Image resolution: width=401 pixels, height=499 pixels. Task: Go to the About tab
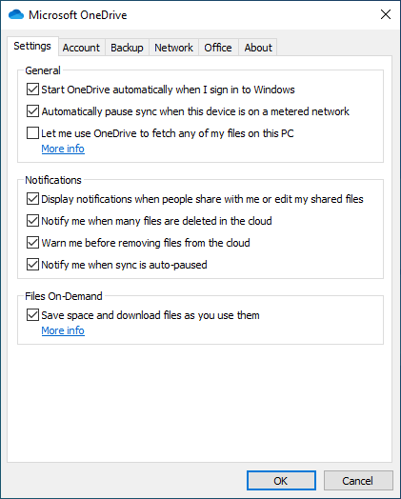click(x=258, y=48)
